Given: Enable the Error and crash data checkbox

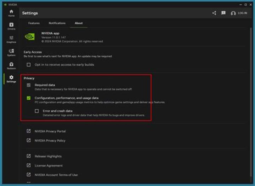Looking at the screenshot, I should click(x=37, y=111).
